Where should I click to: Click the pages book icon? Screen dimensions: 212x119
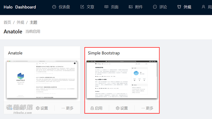pyautogui.click(x=106, y=7)
